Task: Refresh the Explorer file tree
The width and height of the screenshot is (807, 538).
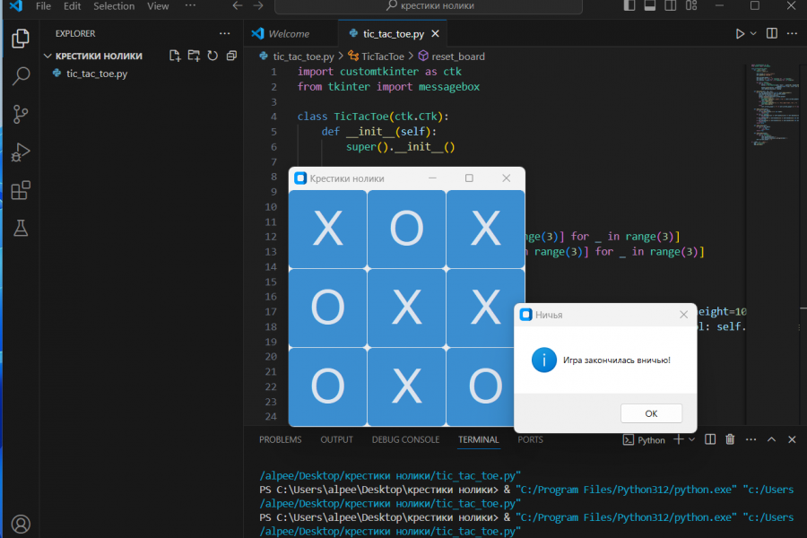Action: [x=213, y=56]
